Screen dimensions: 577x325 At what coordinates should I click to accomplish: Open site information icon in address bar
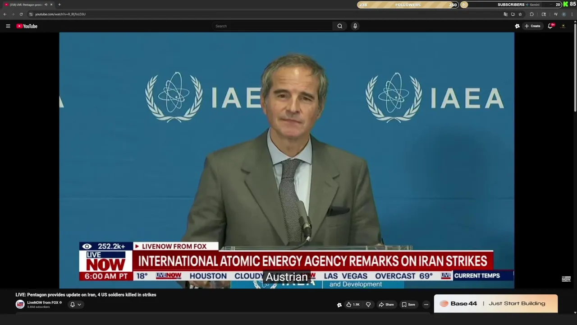(31, 14)
